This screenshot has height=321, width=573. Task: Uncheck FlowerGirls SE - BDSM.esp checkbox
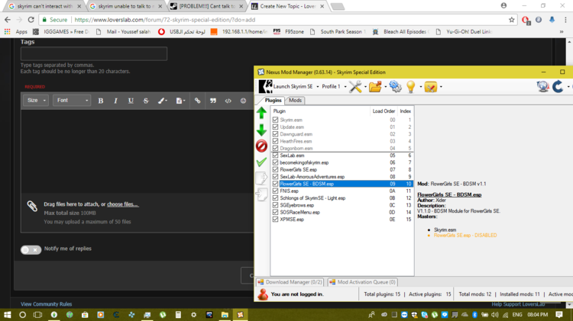[x=275, y=184]
